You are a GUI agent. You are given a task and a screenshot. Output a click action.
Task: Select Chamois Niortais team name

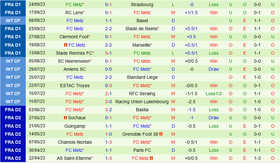tap(75, 142)
